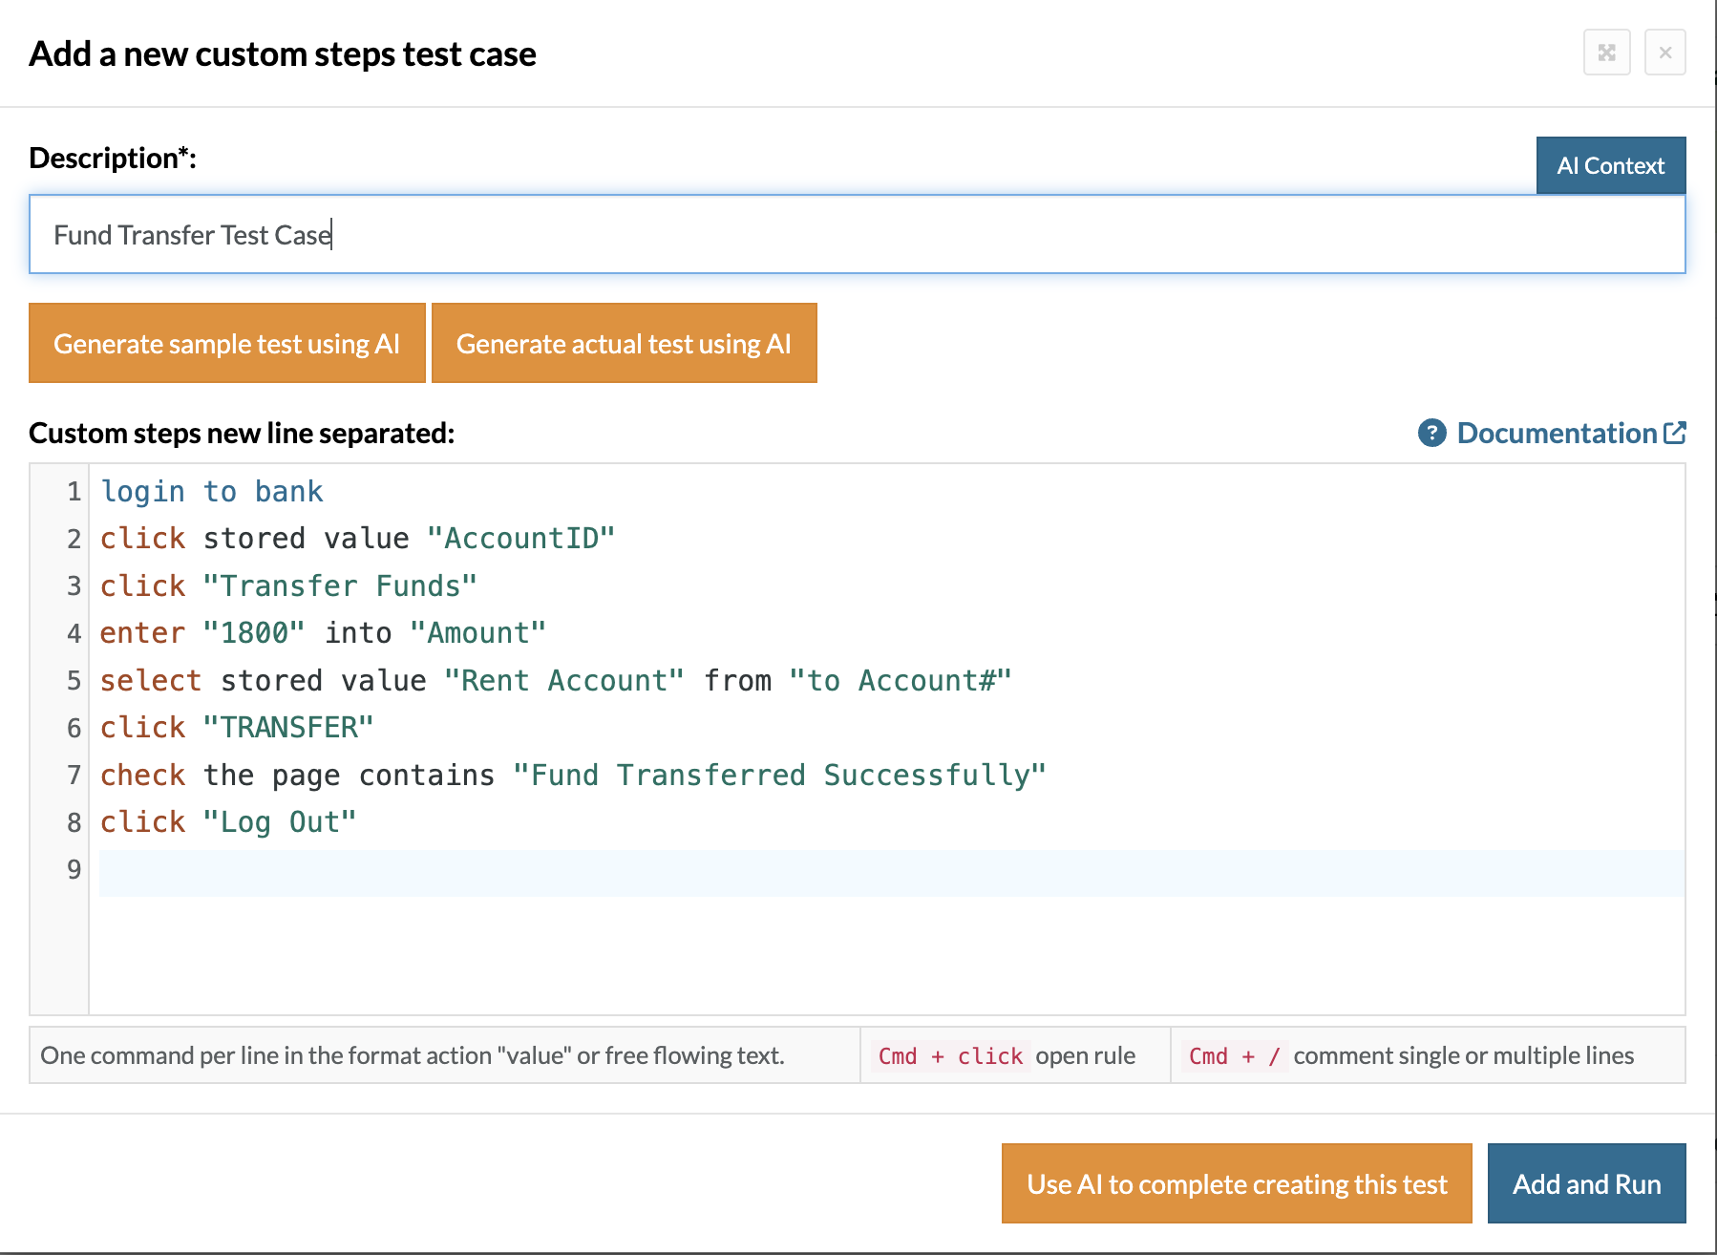Viewport: 1717px width, 1255px height.
Task: Click the Description input field
Action: tap(857, 235)
